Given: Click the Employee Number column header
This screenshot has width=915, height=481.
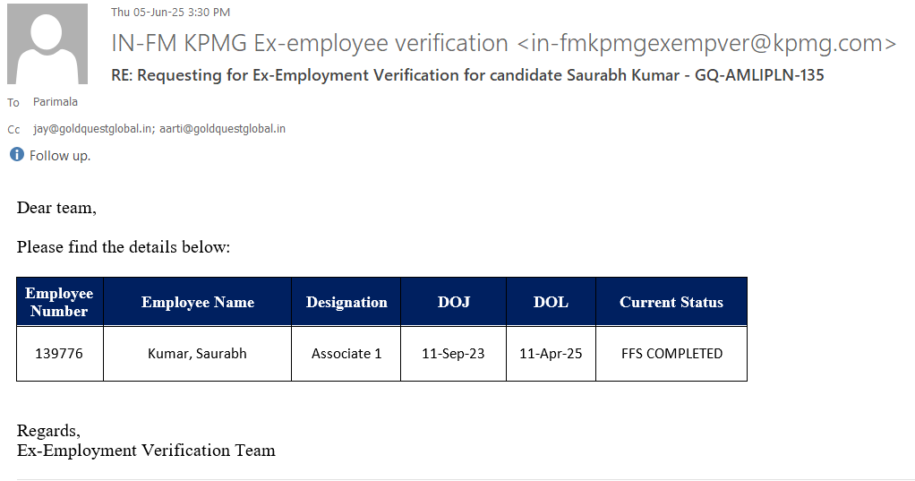Looking at the screenshot, I should [59, 302].
